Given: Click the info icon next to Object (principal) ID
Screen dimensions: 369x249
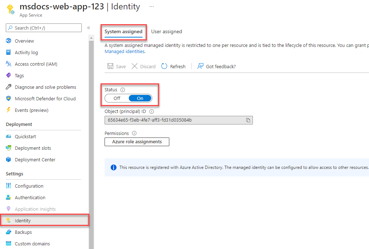Looking at the screenshot, I should [152, 112].
